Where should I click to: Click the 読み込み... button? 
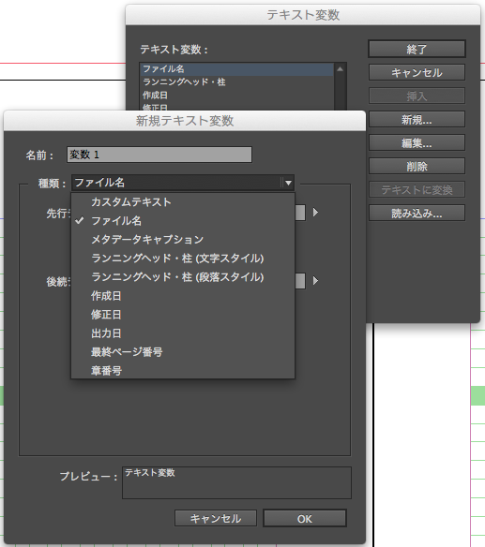point(417,214)
